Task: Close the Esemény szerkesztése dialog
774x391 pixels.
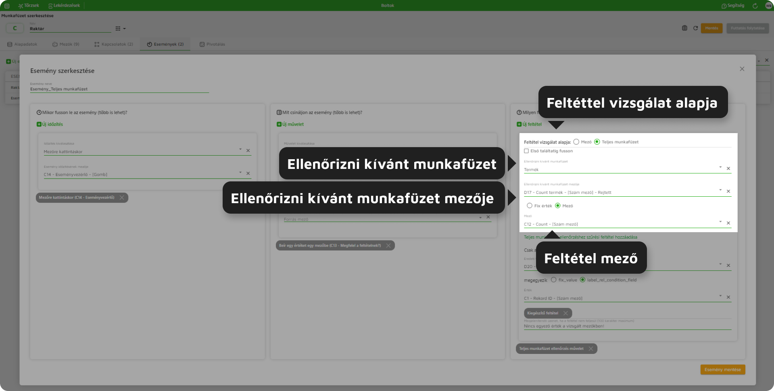Action: coord(742,69)
